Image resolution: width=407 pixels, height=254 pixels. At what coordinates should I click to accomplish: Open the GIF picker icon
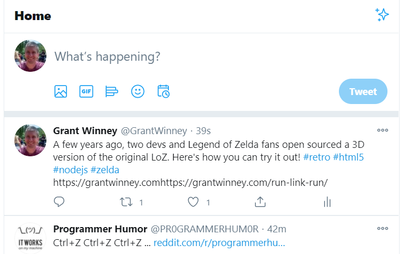86,91
